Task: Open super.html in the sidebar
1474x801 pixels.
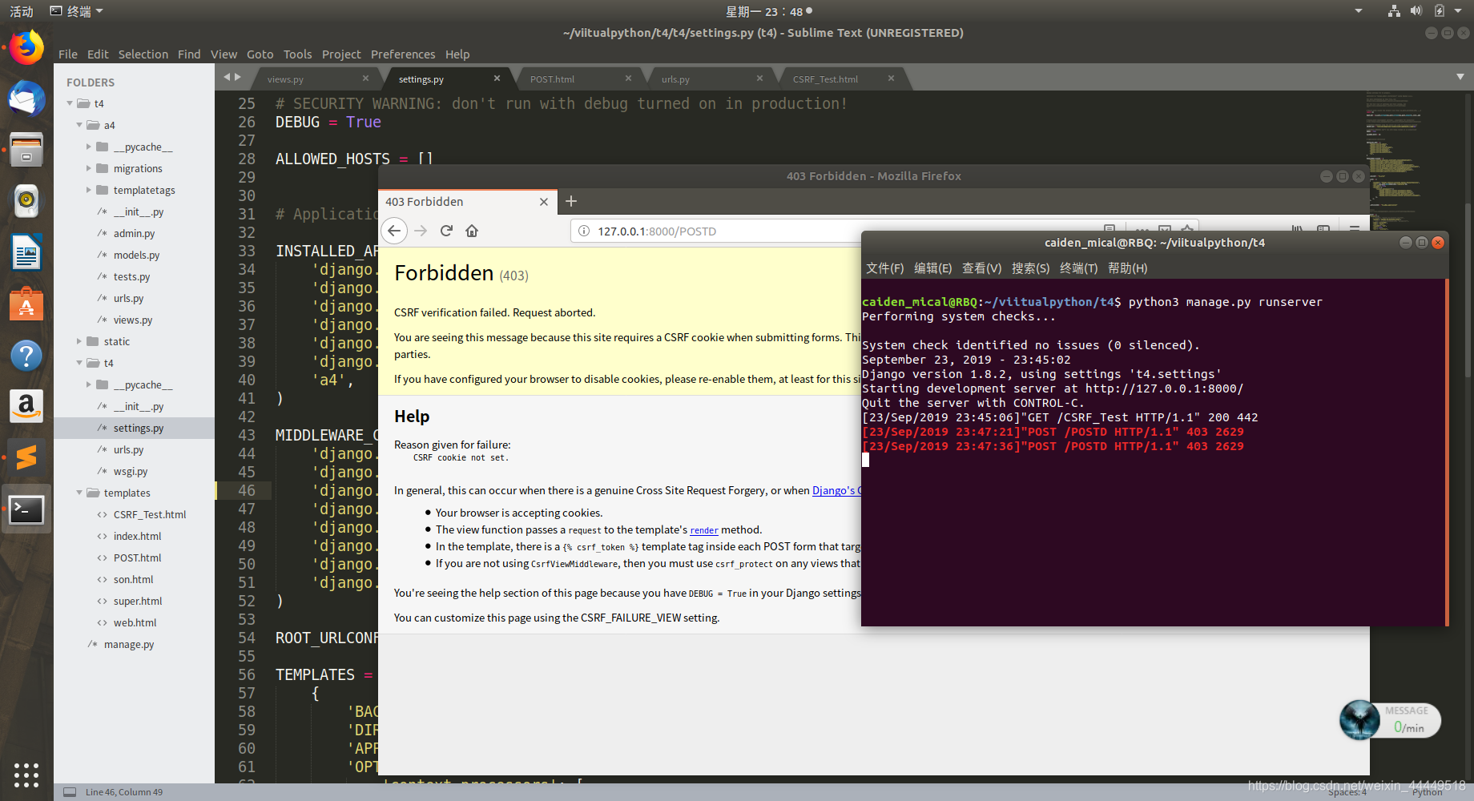Action: [x=138, y=601]
